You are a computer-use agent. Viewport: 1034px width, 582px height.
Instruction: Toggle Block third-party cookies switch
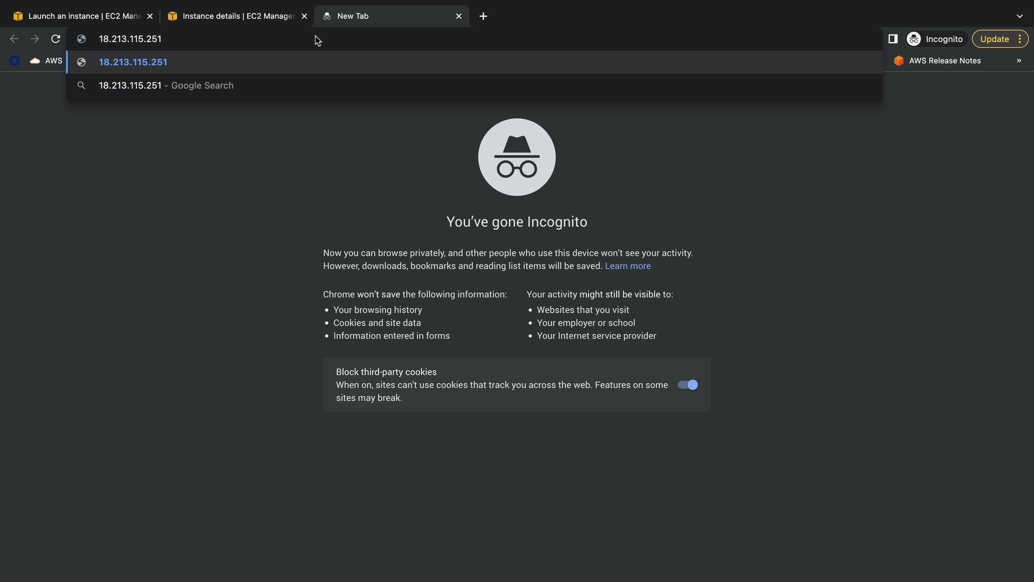tap(688, 385)
